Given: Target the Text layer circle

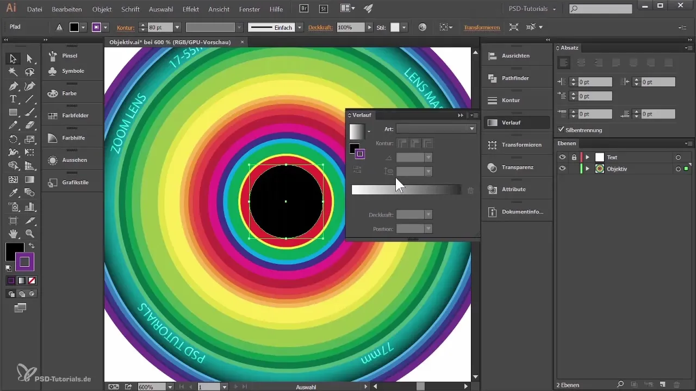Looking at the screenshot, I should [x=678, y=157].
